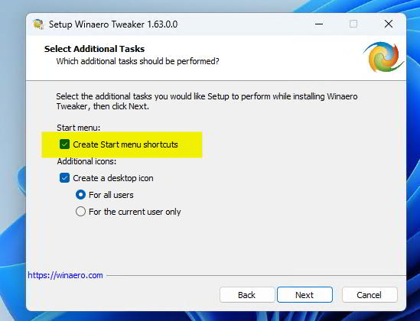Proceed with the Next button
Screen dimensions: 420x321
pyautogui.click(x=304, y=295)
